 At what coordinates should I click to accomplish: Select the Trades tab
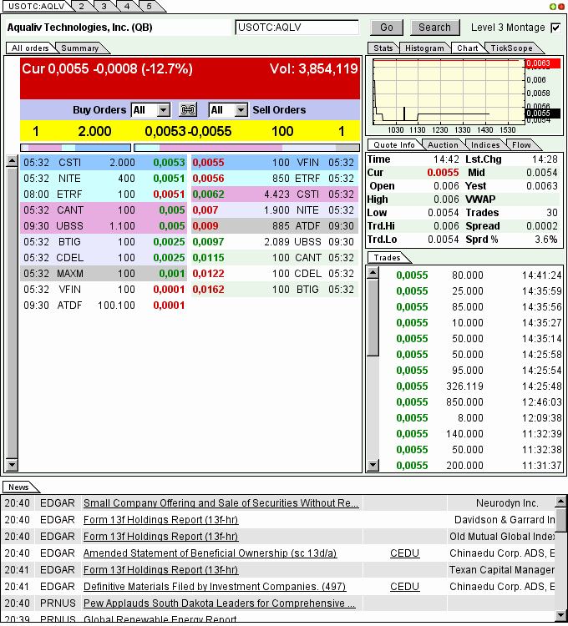tap(387, 258)
